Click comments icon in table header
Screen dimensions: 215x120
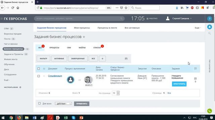(196, 68)
